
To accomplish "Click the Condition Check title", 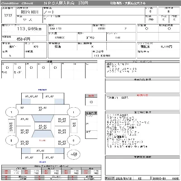I will click(17, 3).
